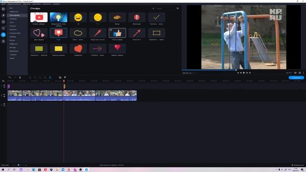Viewport: 306px width, 172px height.
Task: Open the File Explorer taskbar icon
Action: pyautogui.click(x=57, y=170)
